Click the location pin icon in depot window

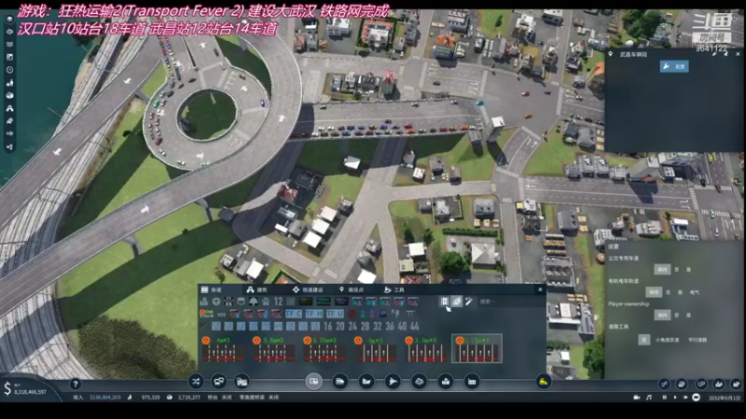(x=611, y=54)
